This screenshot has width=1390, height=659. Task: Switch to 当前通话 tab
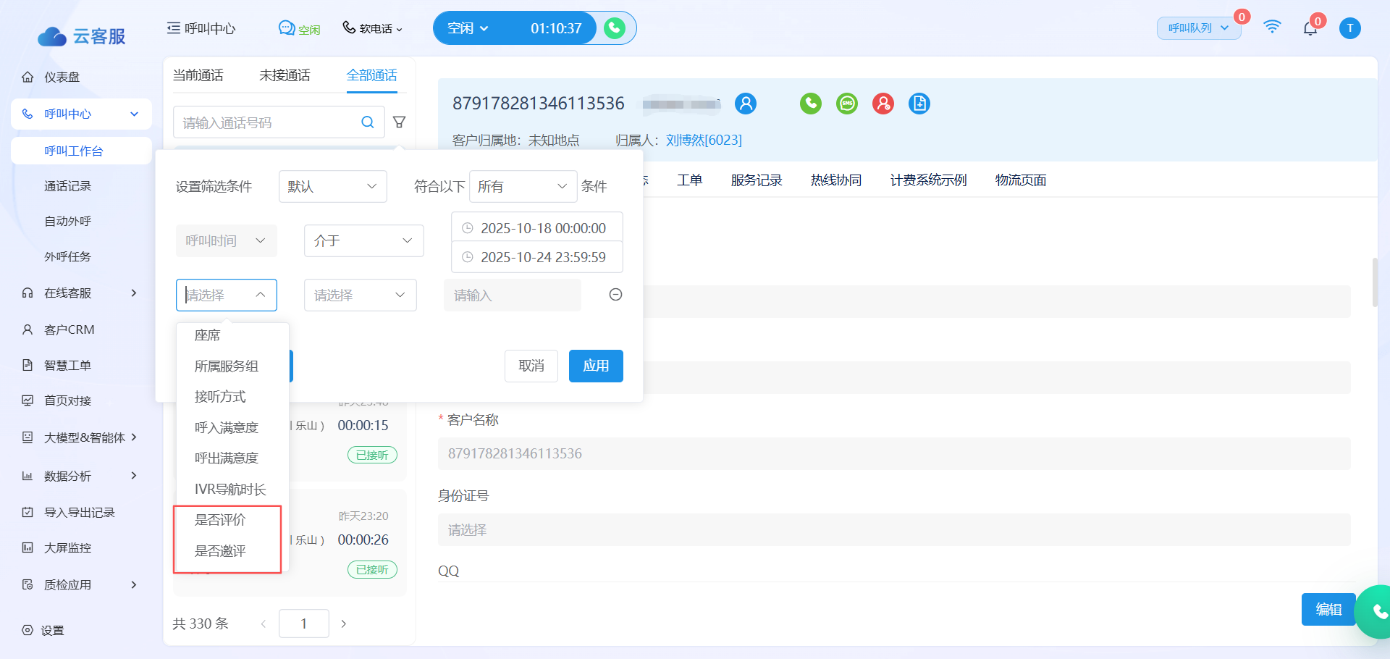(x=198, y=75)
